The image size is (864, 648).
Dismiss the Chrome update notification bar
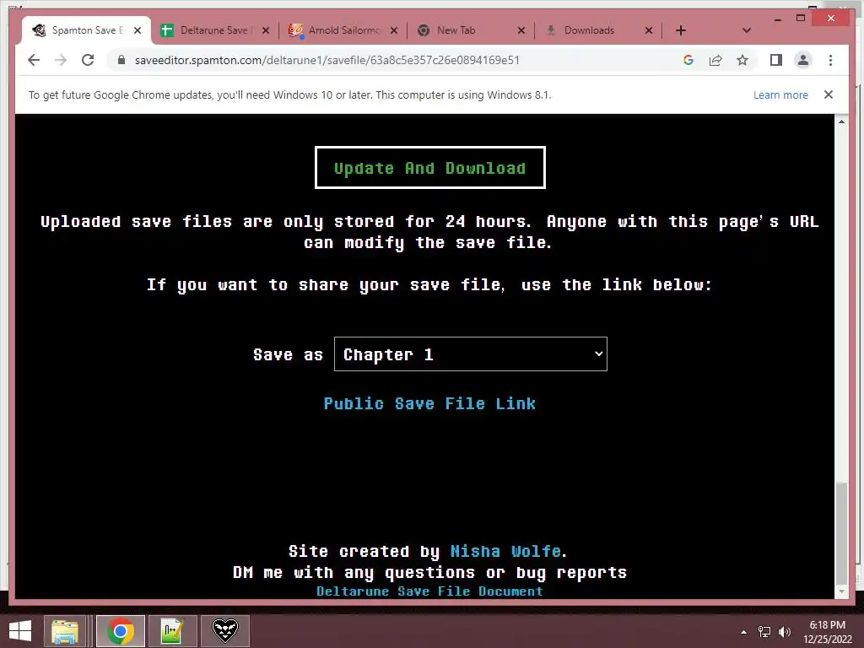(x=829, y=94)
